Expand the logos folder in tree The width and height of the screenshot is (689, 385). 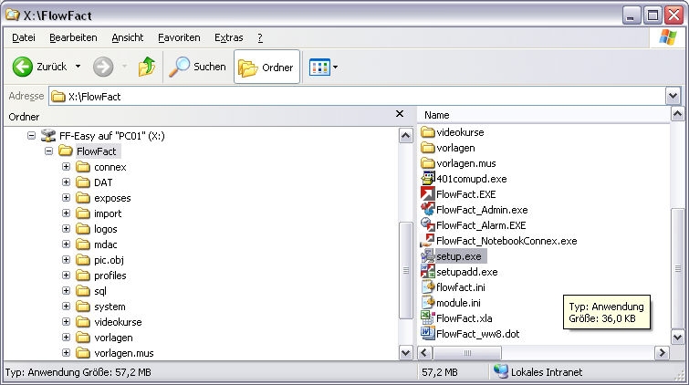(x=66, y=229)
